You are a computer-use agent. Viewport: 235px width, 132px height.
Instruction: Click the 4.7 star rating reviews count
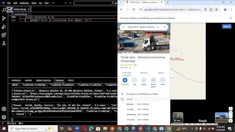click(x=135, y=65)
